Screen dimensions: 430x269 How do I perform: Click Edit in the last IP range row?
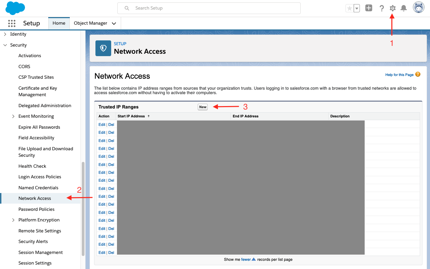coord(102,253)
